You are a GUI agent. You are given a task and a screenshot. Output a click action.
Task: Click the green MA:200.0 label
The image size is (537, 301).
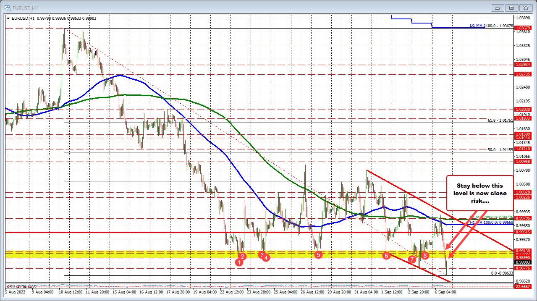pos(491,217)
